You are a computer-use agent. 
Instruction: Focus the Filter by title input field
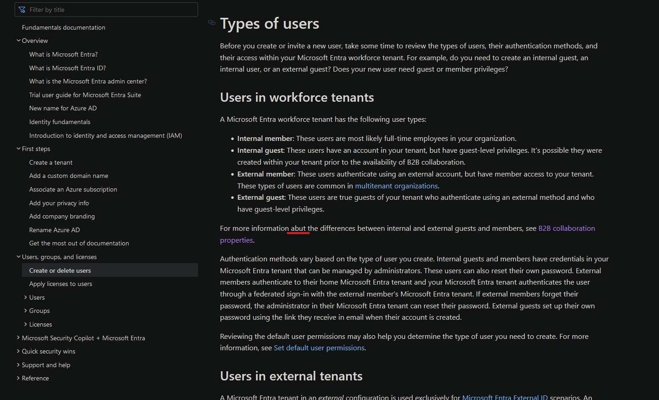tap(106, 10)
